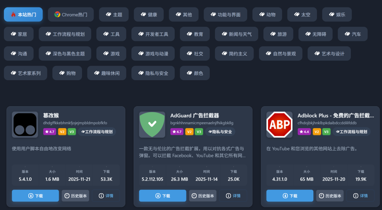View 历史版本 of Adblock Plus
Screen dimensions: 382x210
(330, 196)
